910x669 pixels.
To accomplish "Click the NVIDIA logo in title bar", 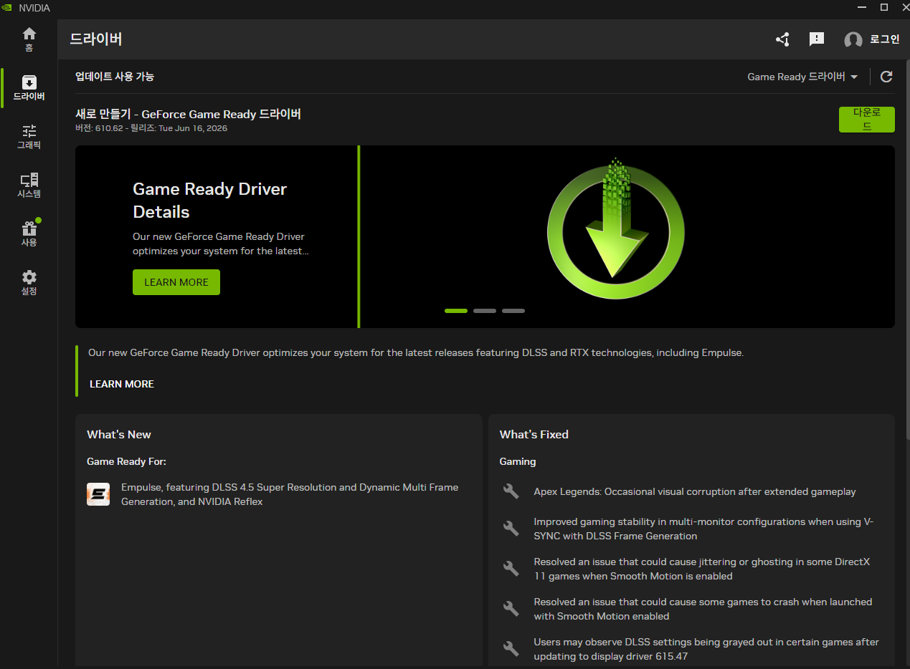I will click(x=6, y=8).
